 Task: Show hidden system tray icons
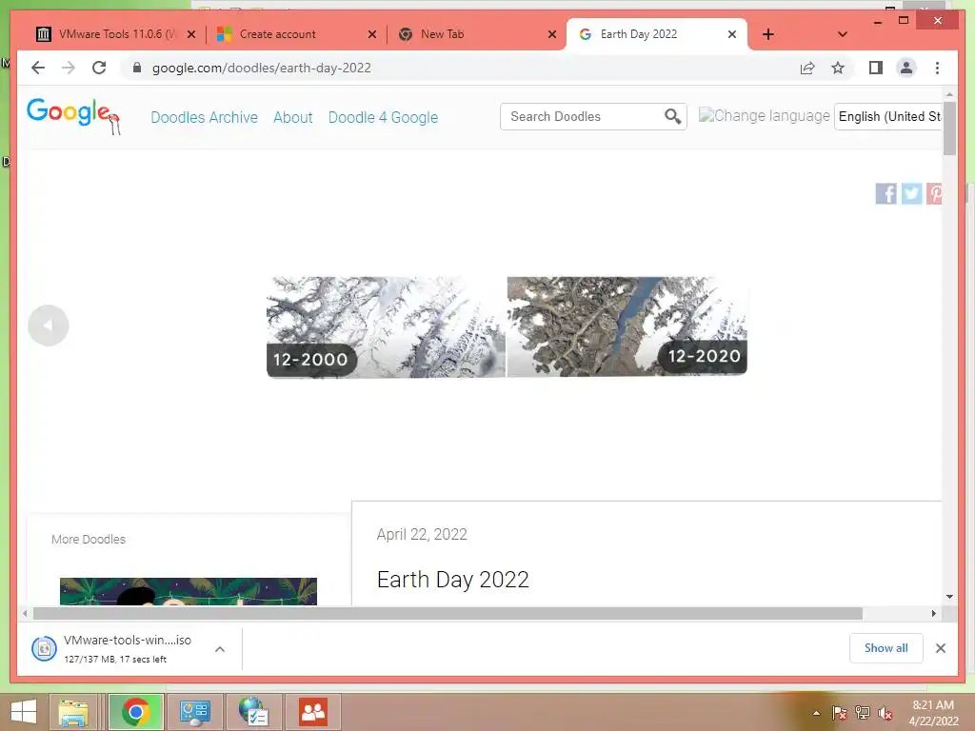pyautogui.click(x=816, y=714)
